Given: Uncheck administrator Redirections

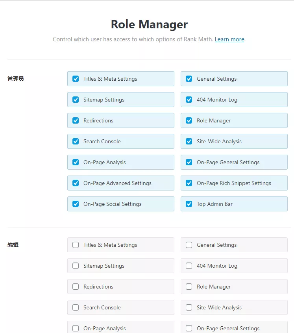Looking at the screenshot, I should (76, 120).
